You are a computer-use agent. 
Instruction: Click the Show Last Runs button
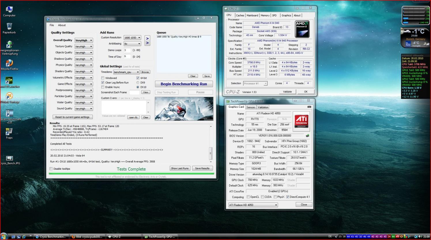coord(180,168)
